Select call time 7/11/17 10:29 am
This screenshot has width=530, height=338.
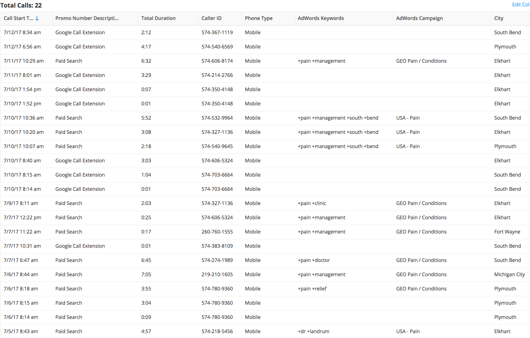[24, 61]
